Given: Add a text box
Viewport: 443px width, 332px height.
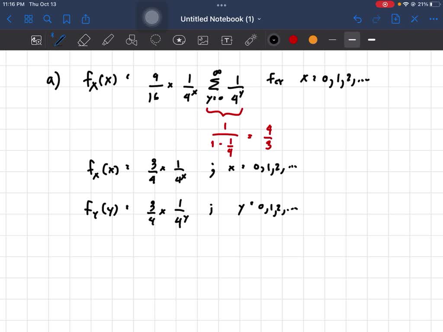Looking at the screenshot, I should tap(226, 40).
